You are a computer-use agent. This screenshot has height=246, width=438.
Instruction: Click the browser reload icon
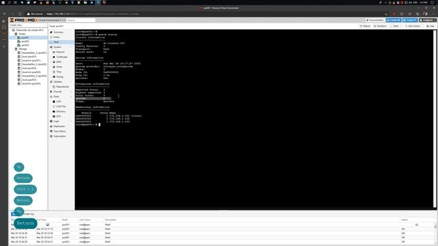(x=20, y=14)
